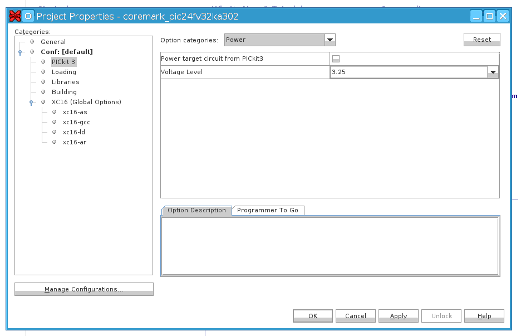The width and height of the screenshot is (521, 336).
Task: Open the Voltage Level dropdown arrow
Action: click(x=493, y=72)
